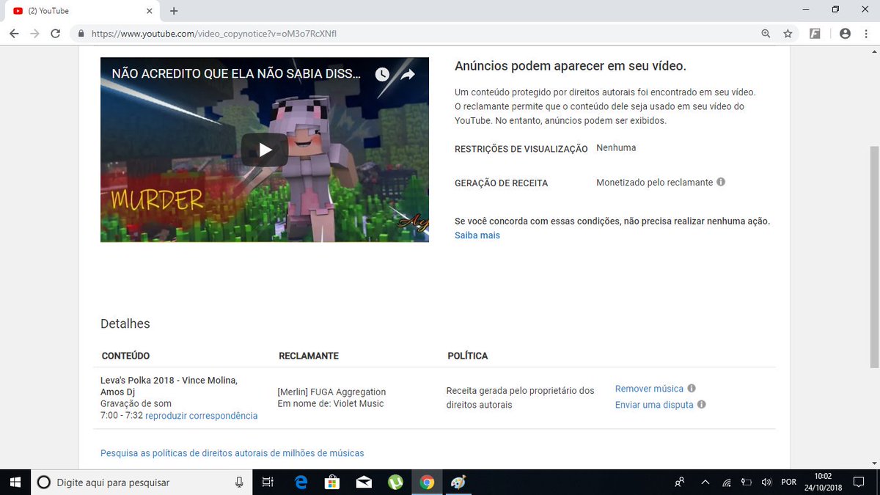Open the Paint app from taskbar

tap(458, 482)
